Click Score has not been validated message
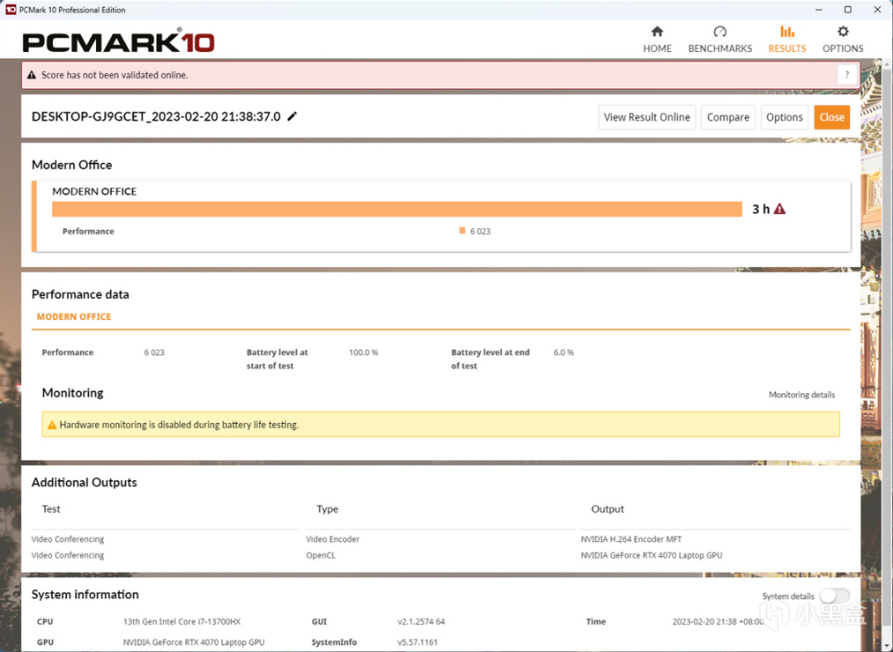This screenshot has width=893, height=652. (x=114, y=75)
